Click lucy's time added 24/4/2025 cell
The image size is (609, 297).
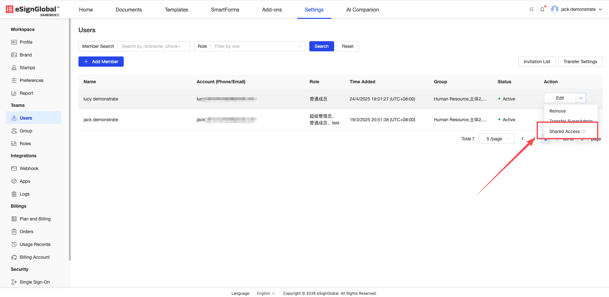pos(382,99)
